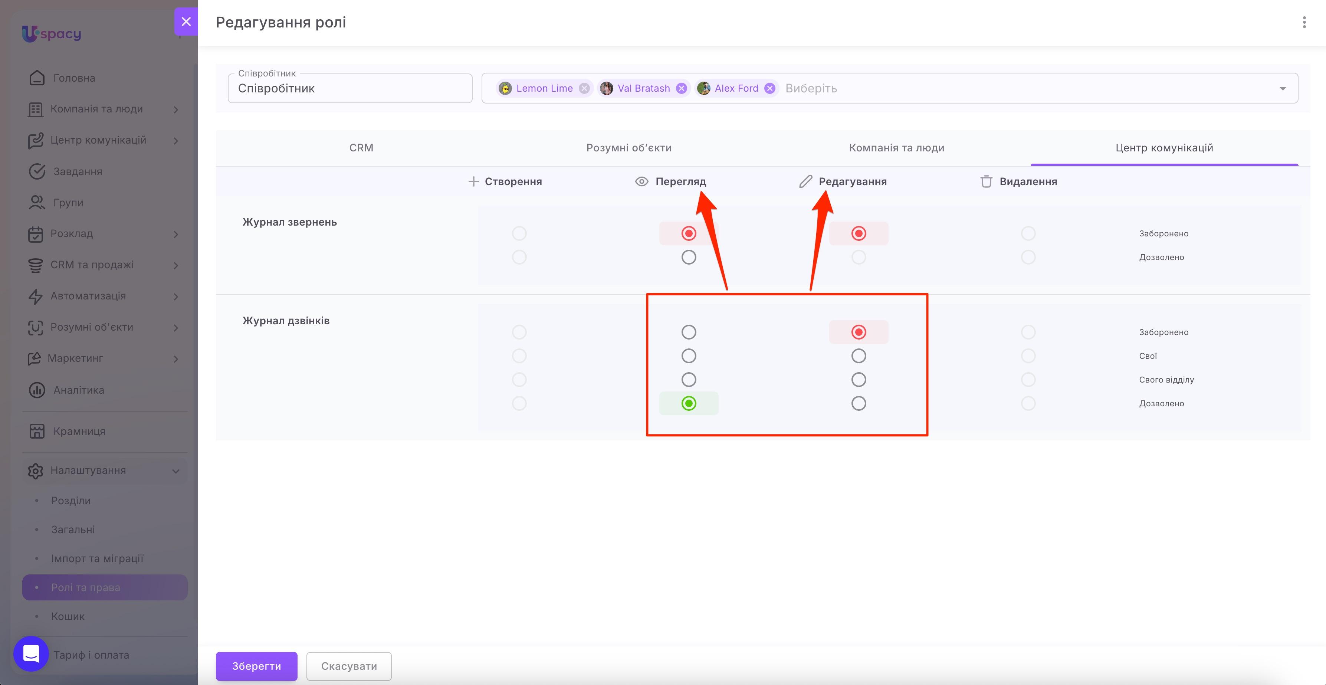Set Журнал дзвінків editing to Свого відділу
1326x685 pixels.
[x=858, y=380]
